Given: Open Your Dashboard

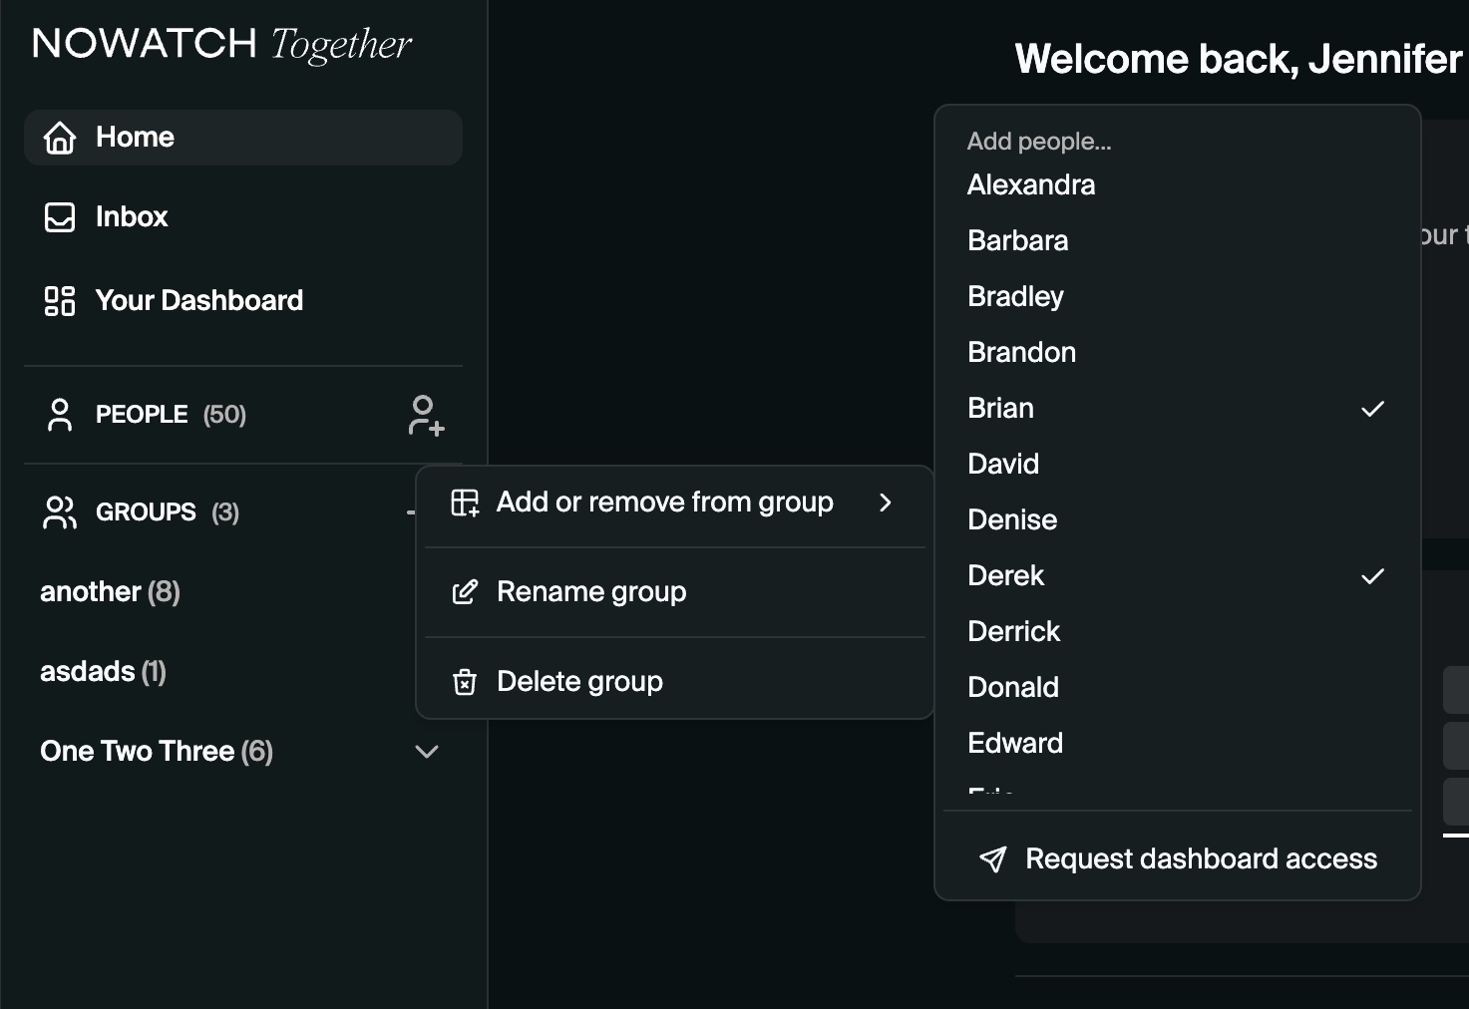Looking at the screenshot, I should pyautogui.click(x=243, y=300).
